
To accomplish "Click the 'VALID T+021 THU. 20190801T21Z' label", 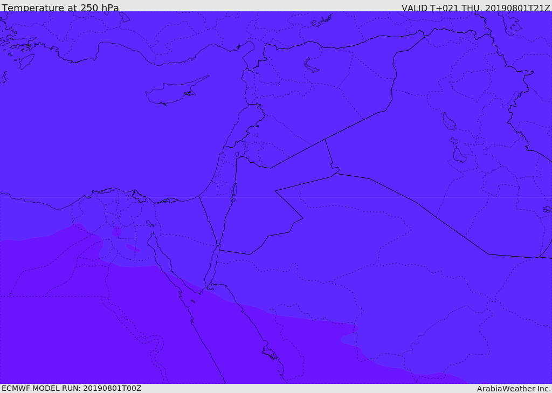I will tap(475, 8).
